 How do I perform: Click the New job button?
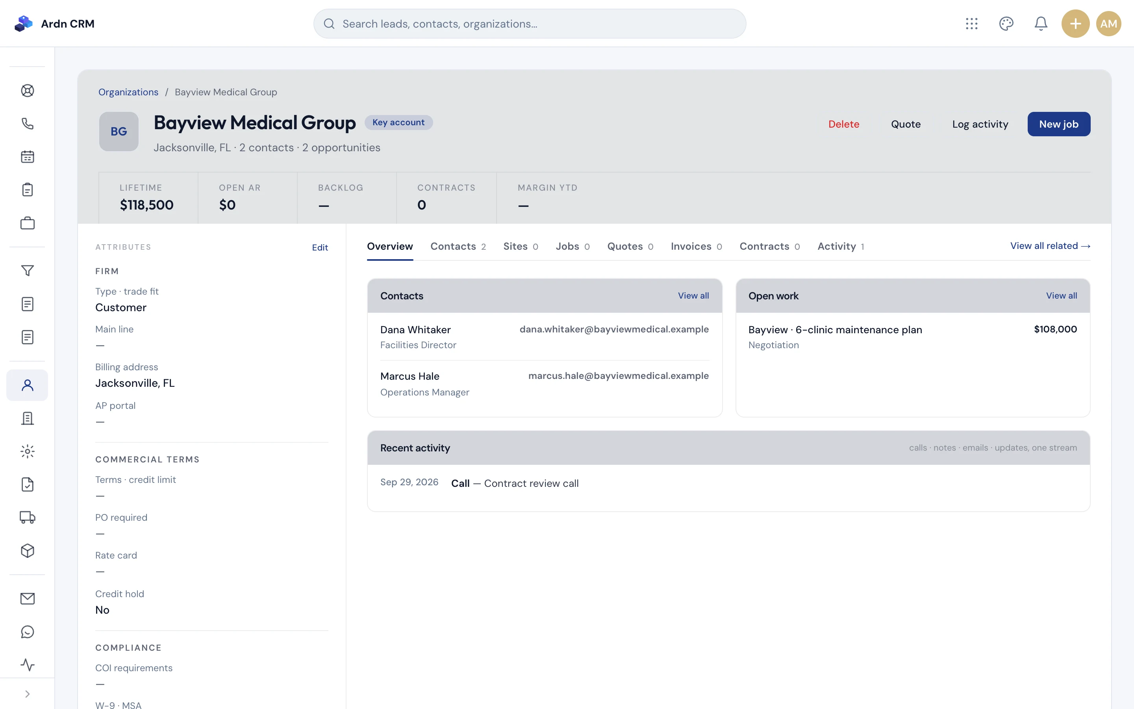point(1058,124)
